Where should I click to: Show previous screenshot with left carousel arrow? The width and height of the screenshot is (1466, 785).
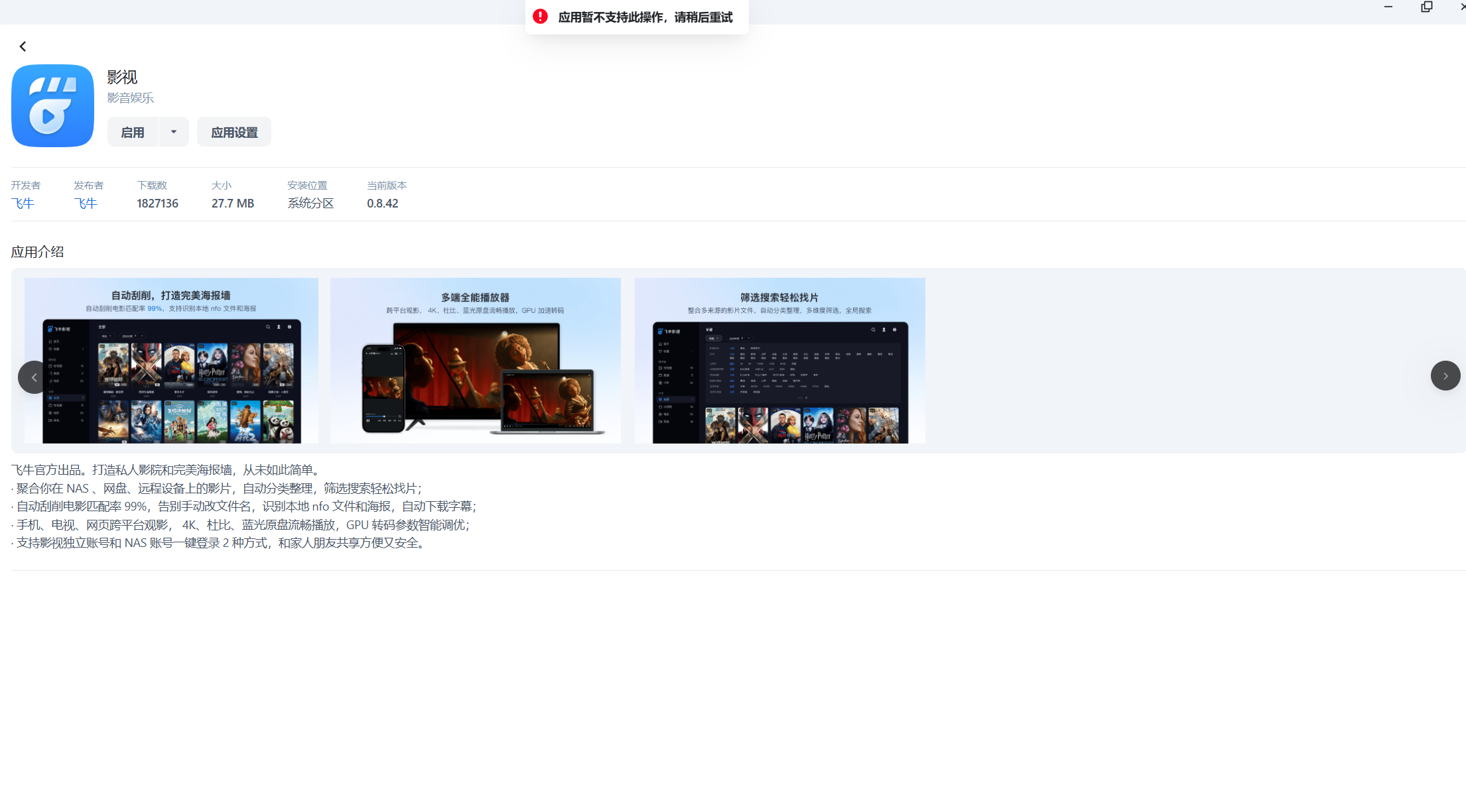(x=33, y=377)
